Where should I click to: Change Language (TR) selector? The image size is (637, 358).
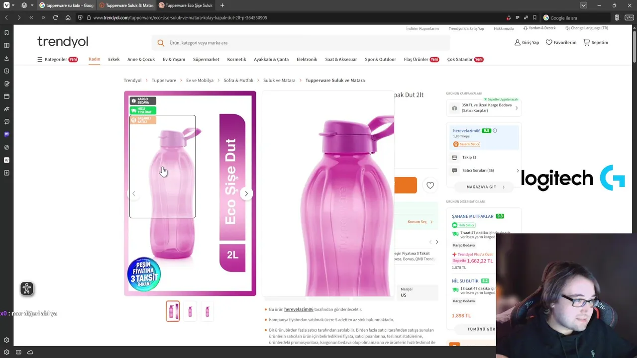[587, 28]
